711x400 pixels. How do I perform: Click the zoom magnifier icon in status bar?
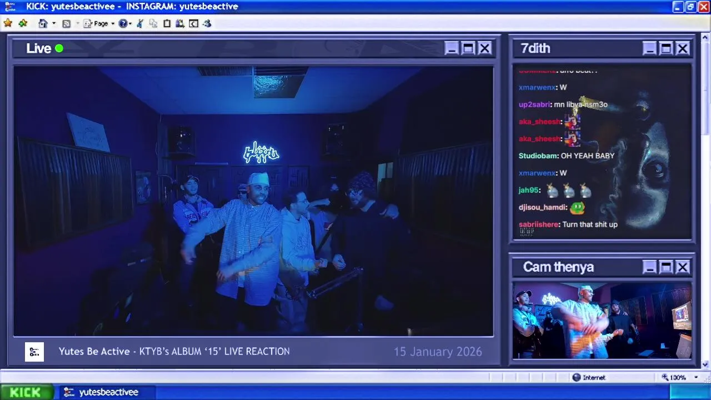click(665, 377)
